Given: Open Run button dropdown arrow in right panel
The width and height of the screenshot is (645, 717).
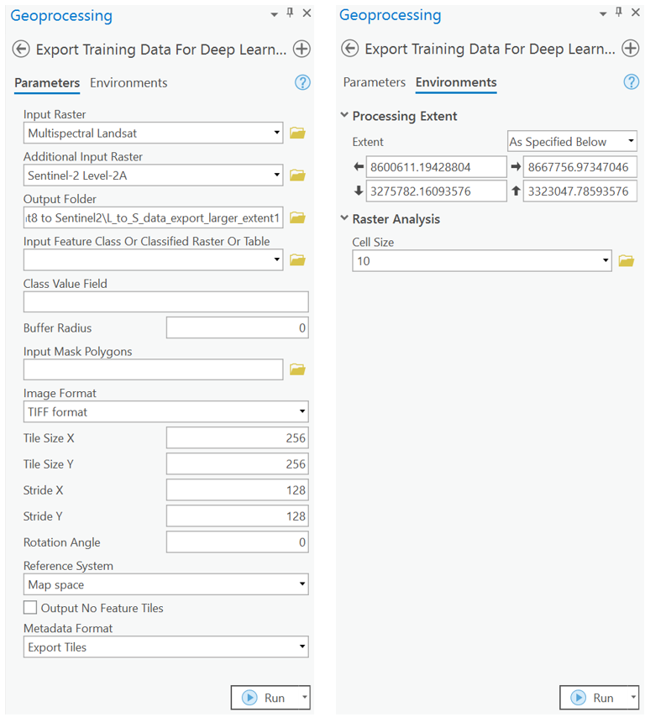Looking at the screenshot, I should pyautogui.click(x=633, y=697).
